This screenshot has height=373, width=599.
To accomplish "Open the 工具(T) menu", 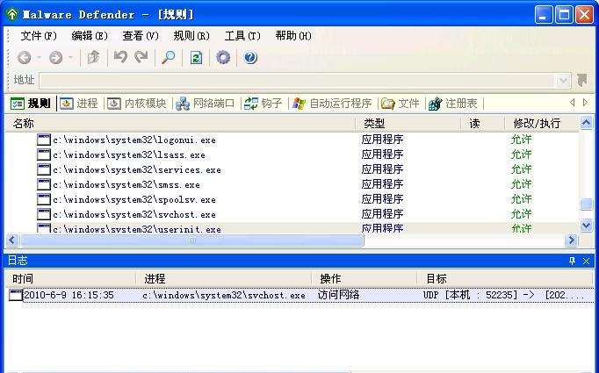I will coord(242,36).
